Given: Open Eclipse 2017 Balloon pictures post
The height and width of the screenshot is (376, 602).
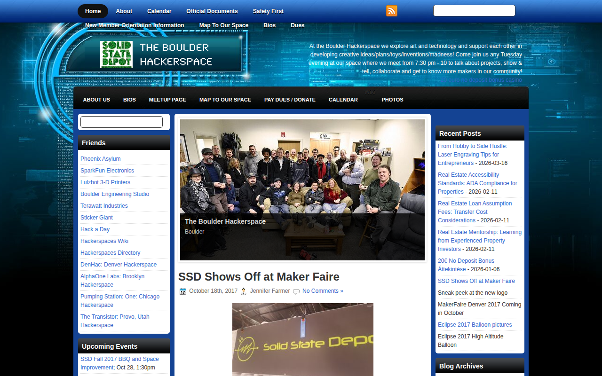Looking at the screenshot, I should coord(475,325).
